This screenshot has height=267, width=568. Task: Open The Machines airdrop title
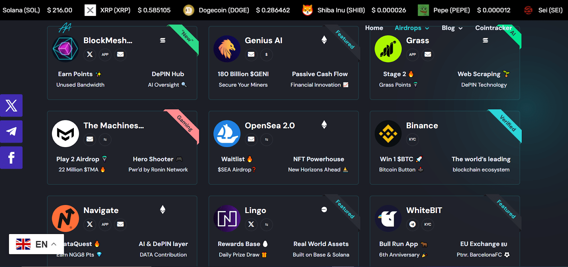114,126
